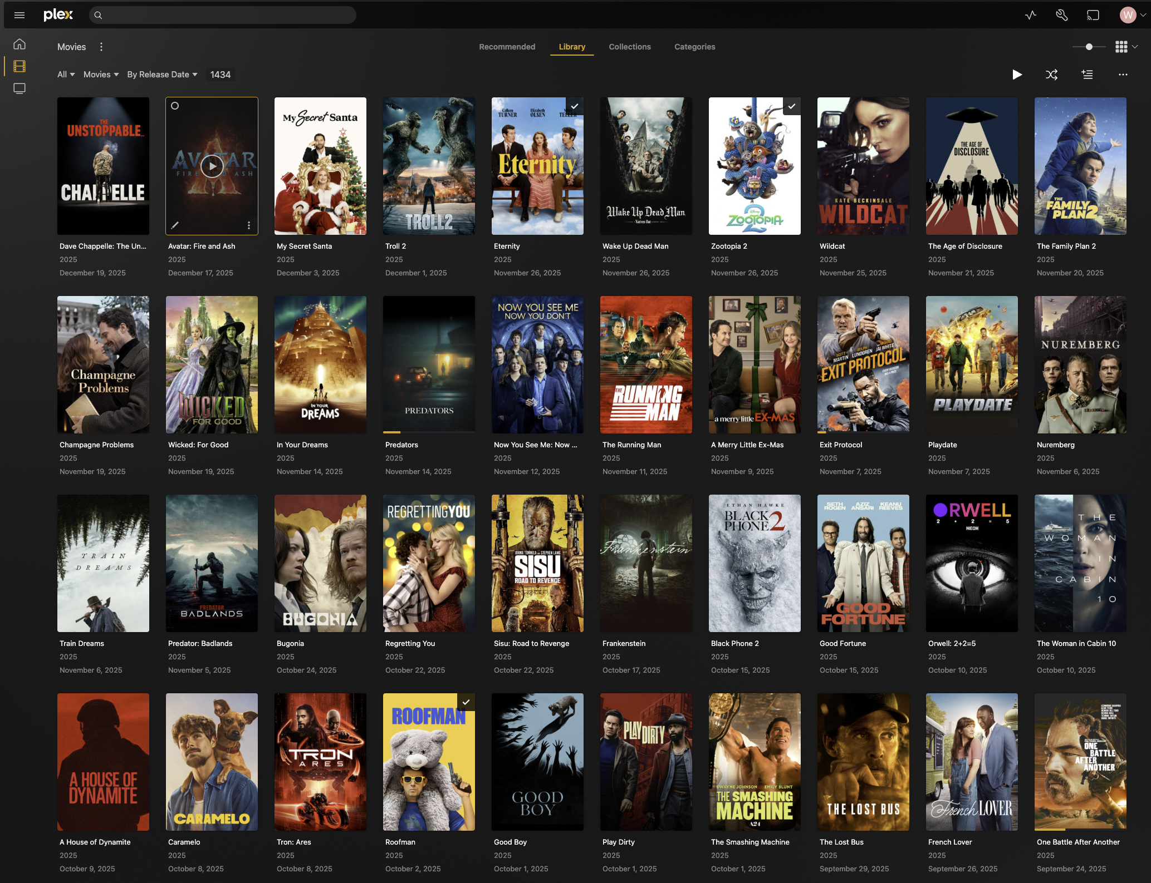Adjust the poster size slider

1089,47
